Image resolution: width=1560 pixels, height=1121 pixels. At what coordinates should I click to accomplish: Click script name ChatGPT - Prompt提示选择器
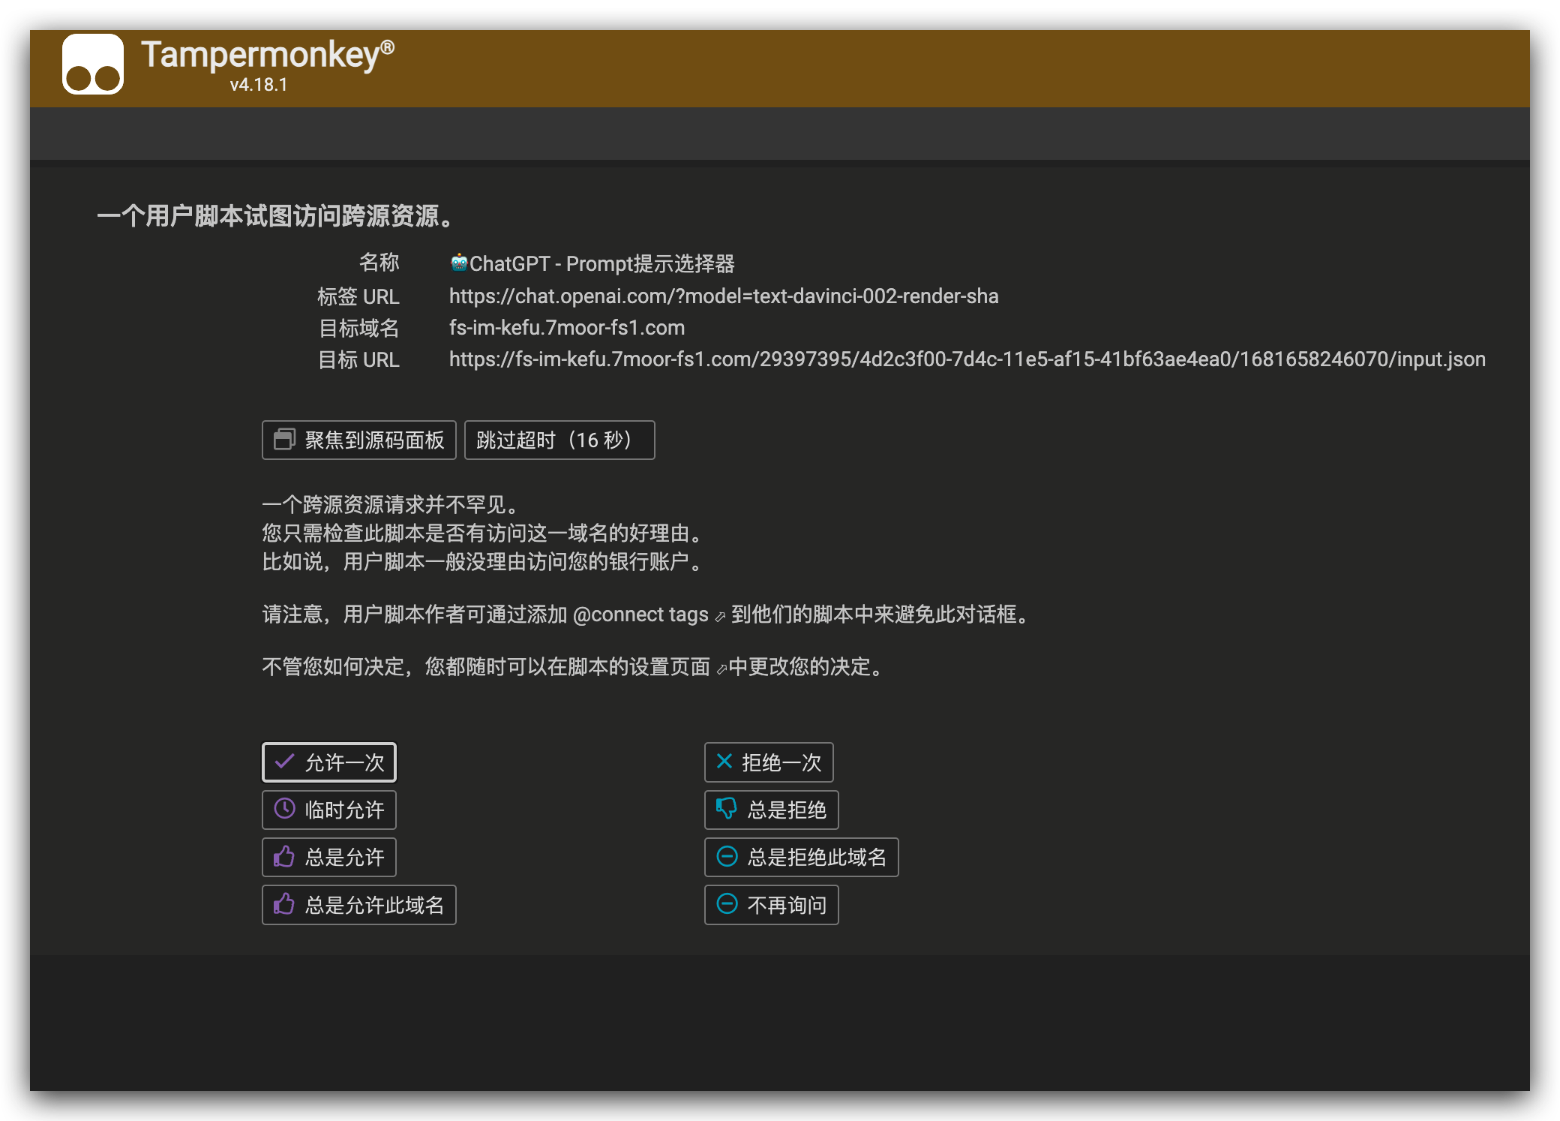pos(602,264)
